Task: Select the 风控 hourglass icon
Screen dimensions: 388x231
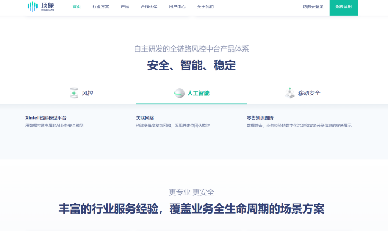Action: 73,92
